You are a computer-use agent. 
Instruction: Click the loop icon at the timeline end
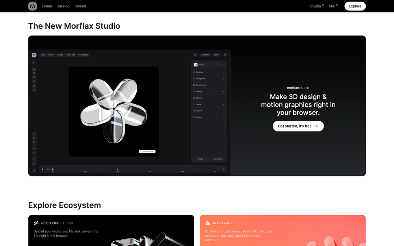[x=218, y=169]
